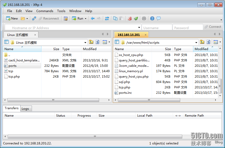Screen dimensions: 225x148
Task: Close the Linux 主机模板 tab
Action: [35, 35]
